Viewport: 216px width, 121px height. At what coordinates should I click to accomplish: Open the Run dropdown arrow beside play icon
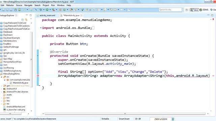tap(50, 10)
